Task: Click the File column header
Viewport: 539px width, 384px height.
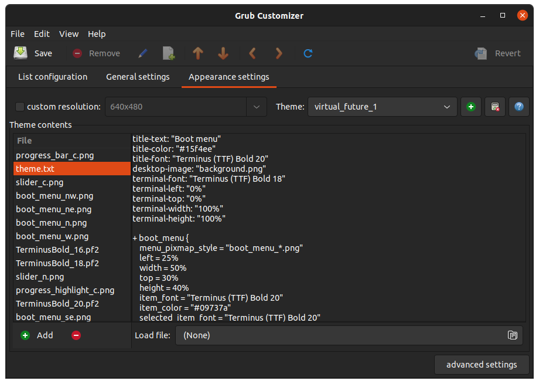Action: (72, 141)
